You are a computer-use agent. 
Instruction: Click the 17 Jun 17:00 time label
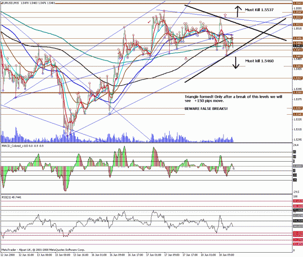point(190,255)
